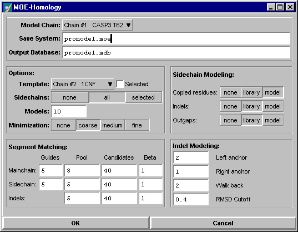Set Sidechains option to none

[70, 97]
